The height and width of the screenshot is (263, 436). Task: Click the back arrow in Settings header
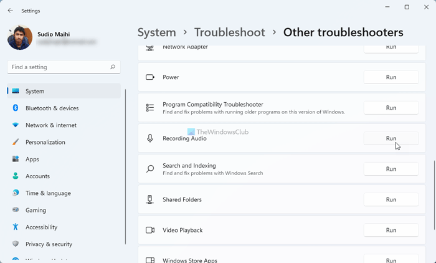point(10,11)
